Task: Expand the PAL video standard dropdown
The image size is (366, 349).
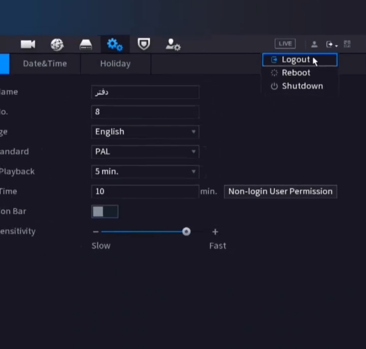Action: (x=145, y=152)
